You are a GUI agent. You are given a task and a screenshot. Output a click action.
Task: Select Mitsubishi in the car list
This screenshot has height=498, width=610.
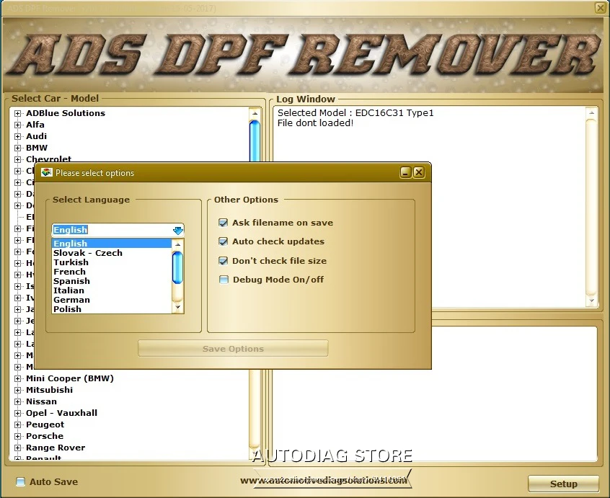(x=49, y=390)
